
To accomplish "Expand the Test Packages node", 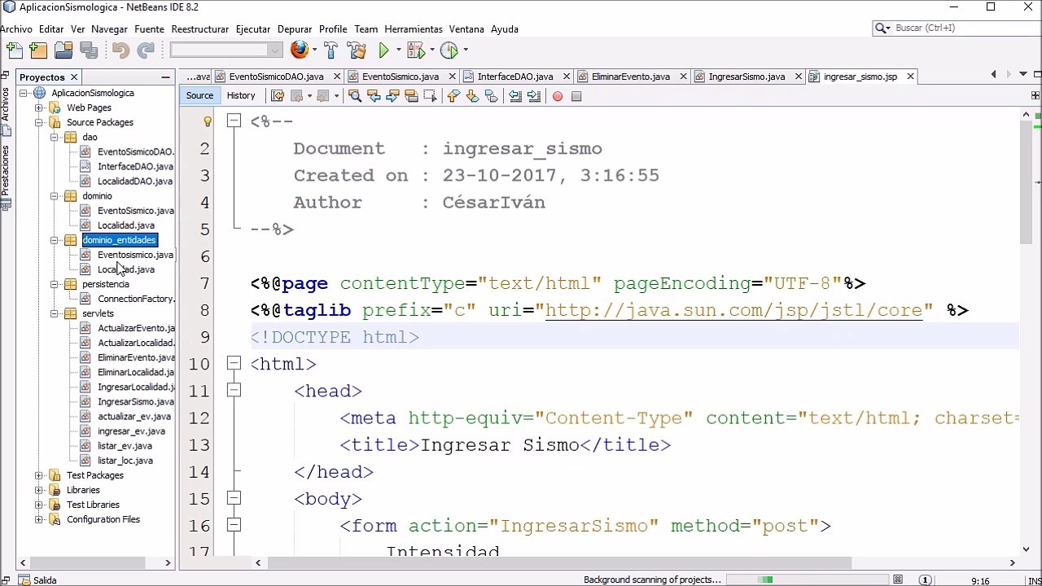I will (38, 475).
